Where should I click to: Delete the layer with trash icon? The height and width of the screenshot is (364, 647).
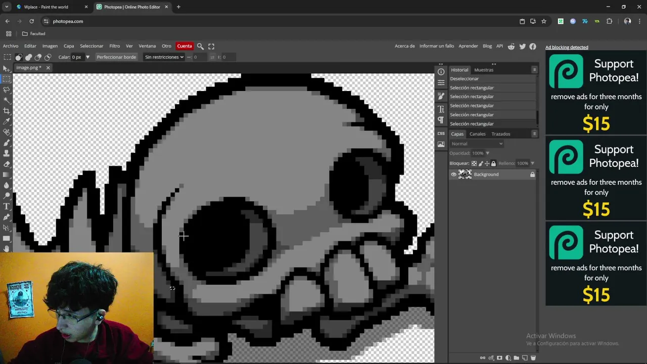pos(533,358)
